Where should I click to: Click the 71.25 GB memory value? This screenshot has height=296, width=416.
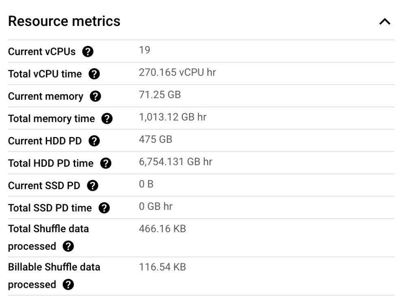pyautogui.click(x=160, y=96)
